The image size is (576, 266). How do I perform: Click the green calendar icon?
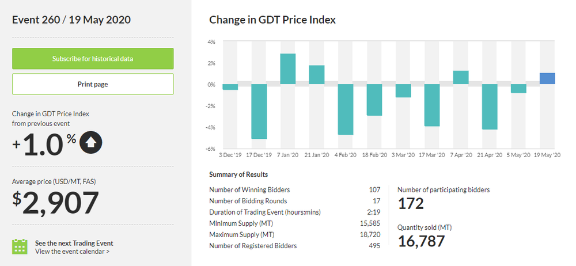20,246
